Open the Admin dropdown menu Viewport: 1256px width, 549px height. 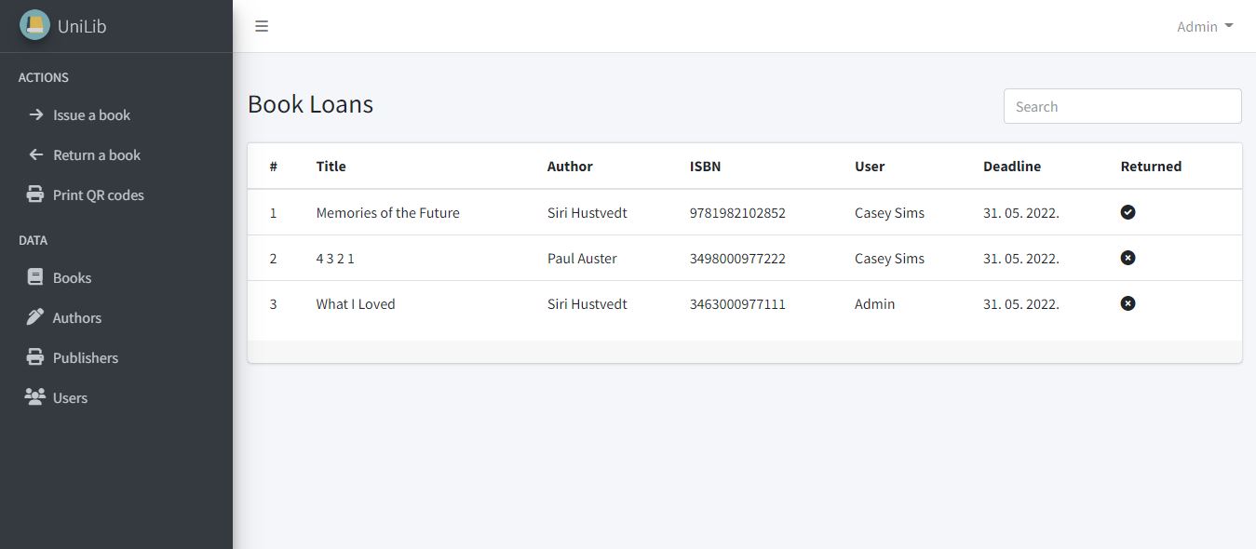1204,26
